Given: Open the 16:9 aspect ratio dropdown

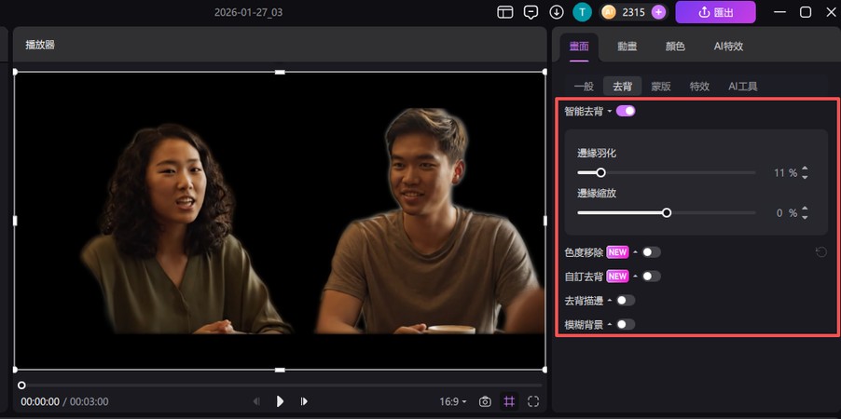Looking at the screenshot, I should coord(453,401).
